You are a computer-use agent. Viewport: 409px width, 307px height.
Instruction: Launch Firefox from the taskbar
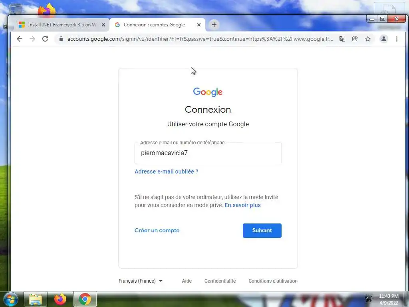click(x=60, y=299)
